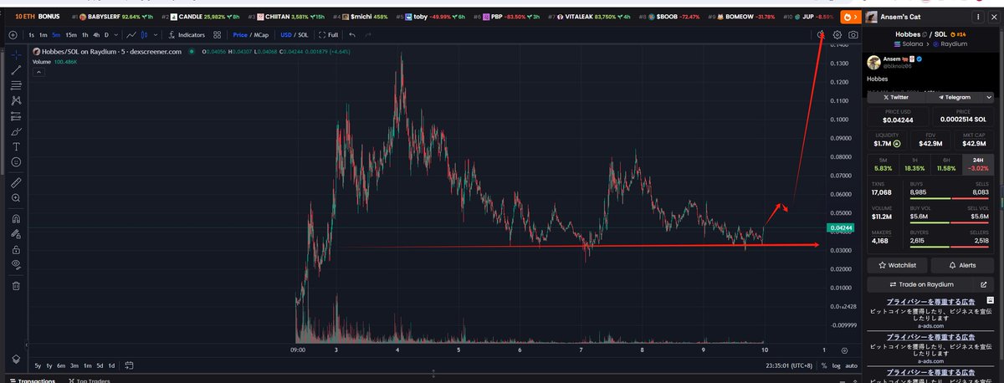Select the 6H stats tab
1004x383 pixels.
(946, 164)
